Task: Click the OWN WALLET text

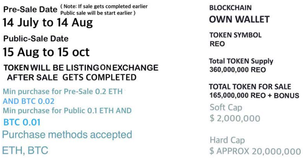Action: (x=240, y=19)
